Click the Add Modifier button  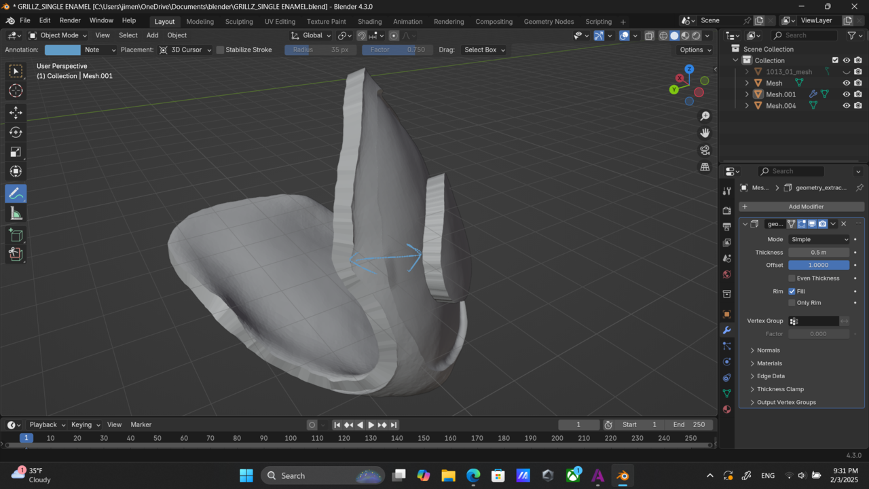pyautogui.click(x=806, y=206)
